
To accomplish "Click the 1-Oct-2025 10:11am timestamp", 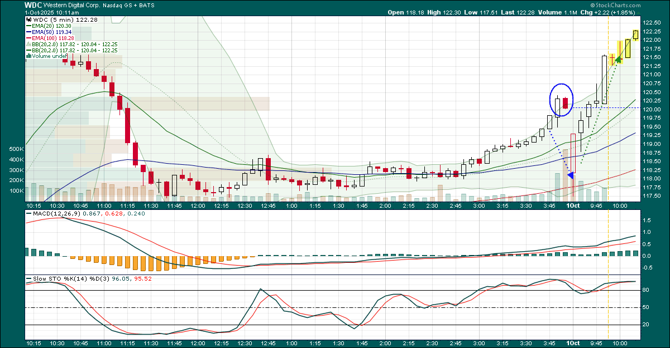I will coord(51,12).
